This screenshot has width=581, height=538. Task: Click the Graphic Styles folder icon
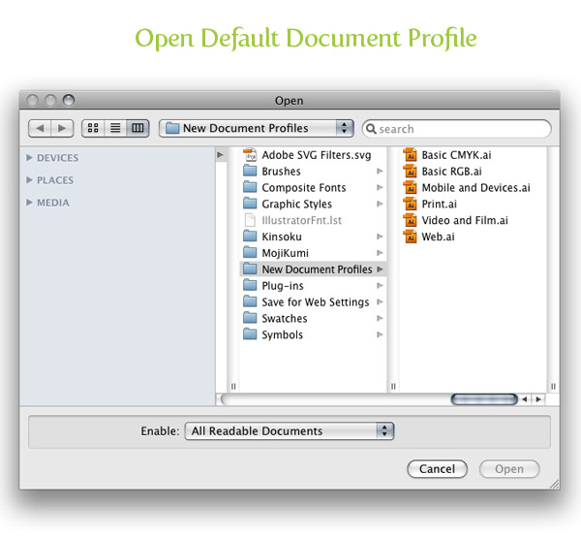point(250,204)
